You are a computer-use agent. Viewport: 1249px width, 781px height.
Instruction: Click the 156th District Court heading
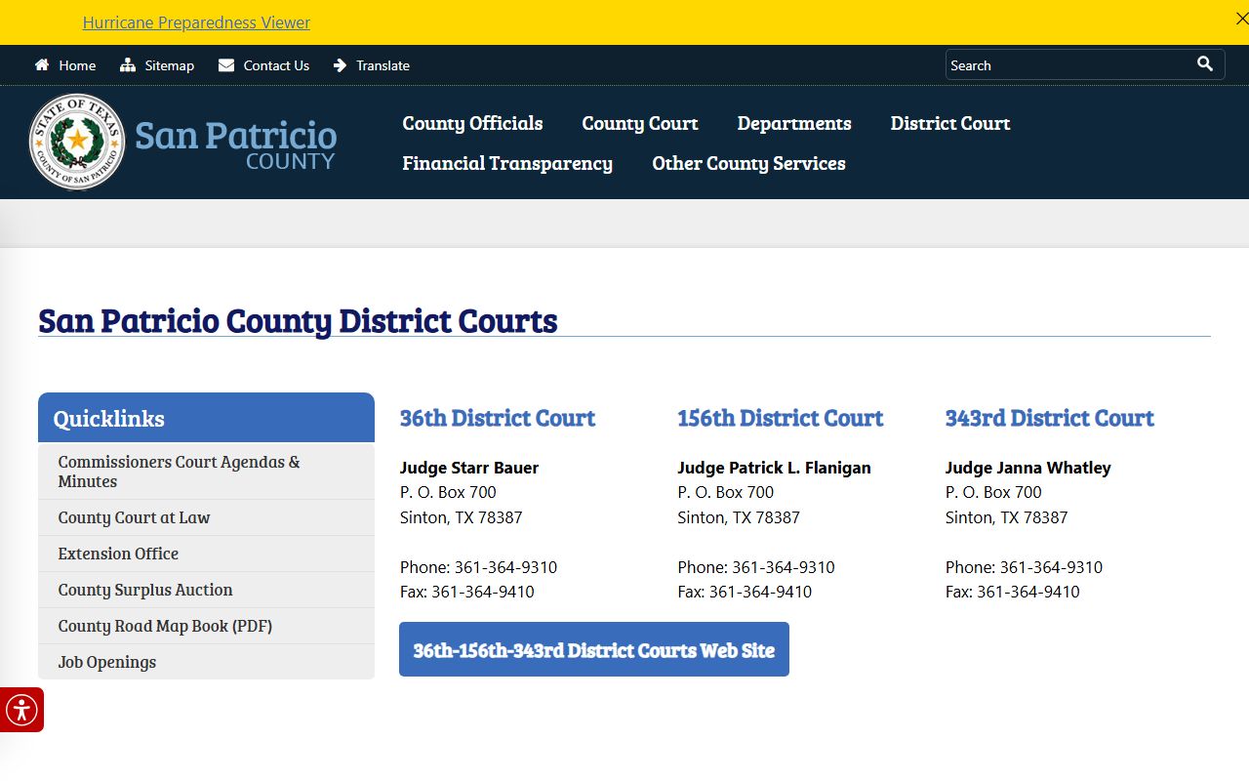click(x=781, y=418)
